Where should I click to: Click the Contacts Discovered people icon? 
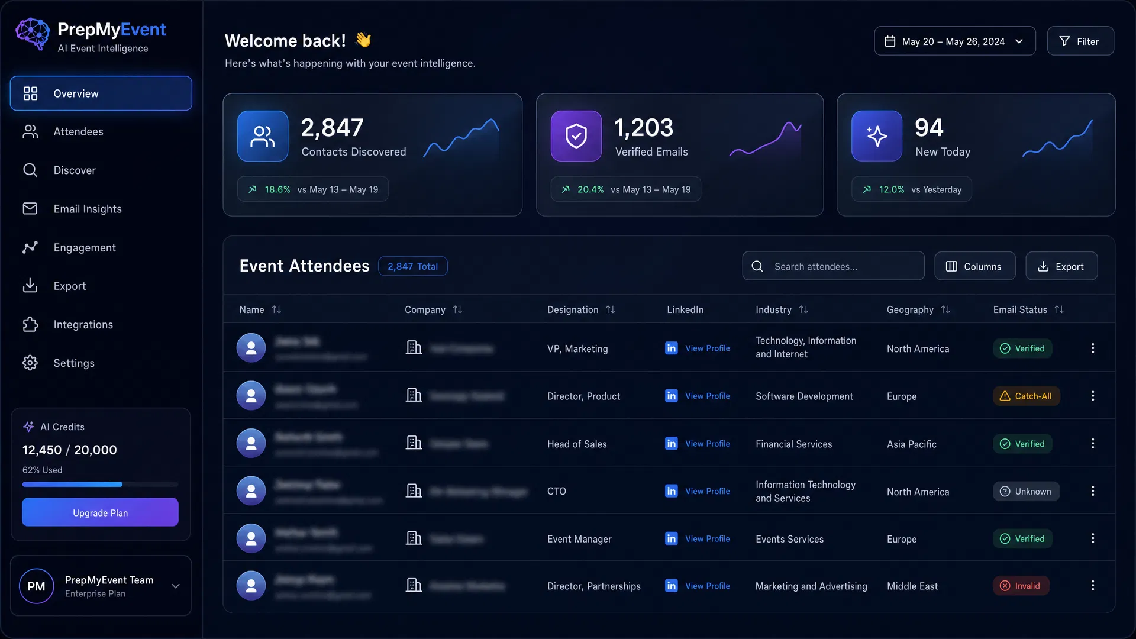263,136
